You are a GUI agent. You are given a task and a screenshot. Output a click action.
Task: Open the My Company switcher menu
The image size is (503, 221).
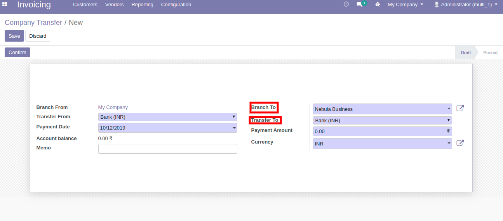click(405, 5)
